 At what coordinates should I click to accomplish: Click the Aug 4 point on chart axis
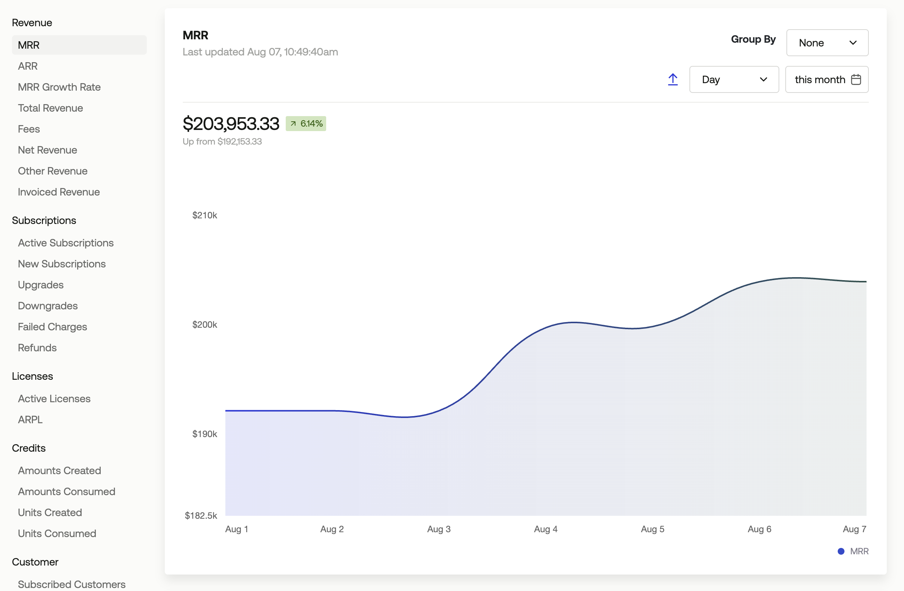pos(546,529)
